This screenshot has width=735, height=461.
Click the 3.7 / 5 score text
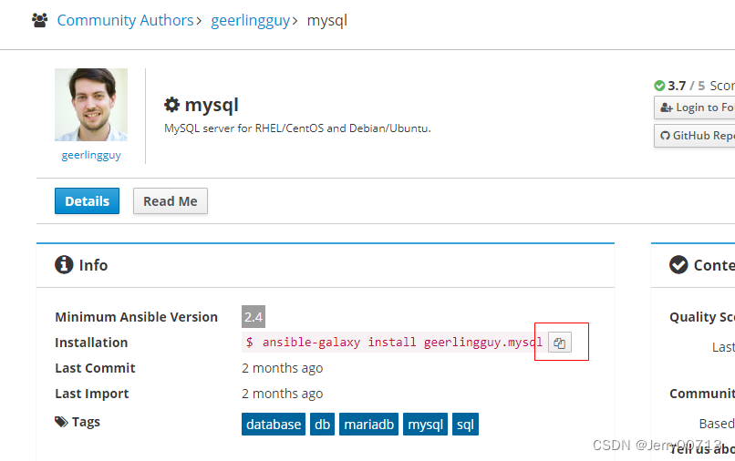pyautogui.click(x=687, y=86)
